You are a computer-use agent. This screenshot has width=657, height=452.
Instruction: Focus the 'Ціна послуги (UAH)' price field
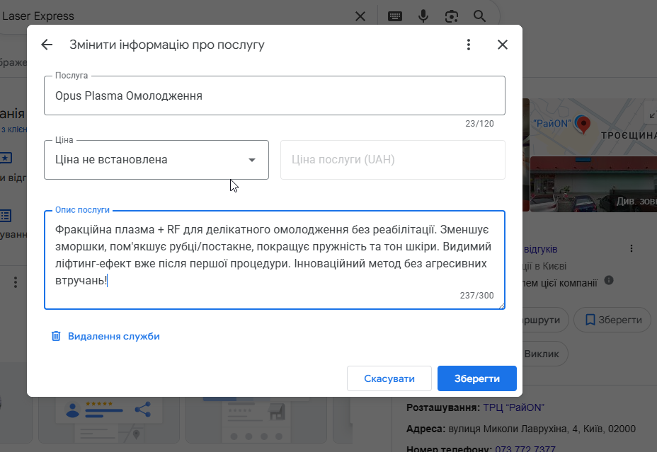392,160
